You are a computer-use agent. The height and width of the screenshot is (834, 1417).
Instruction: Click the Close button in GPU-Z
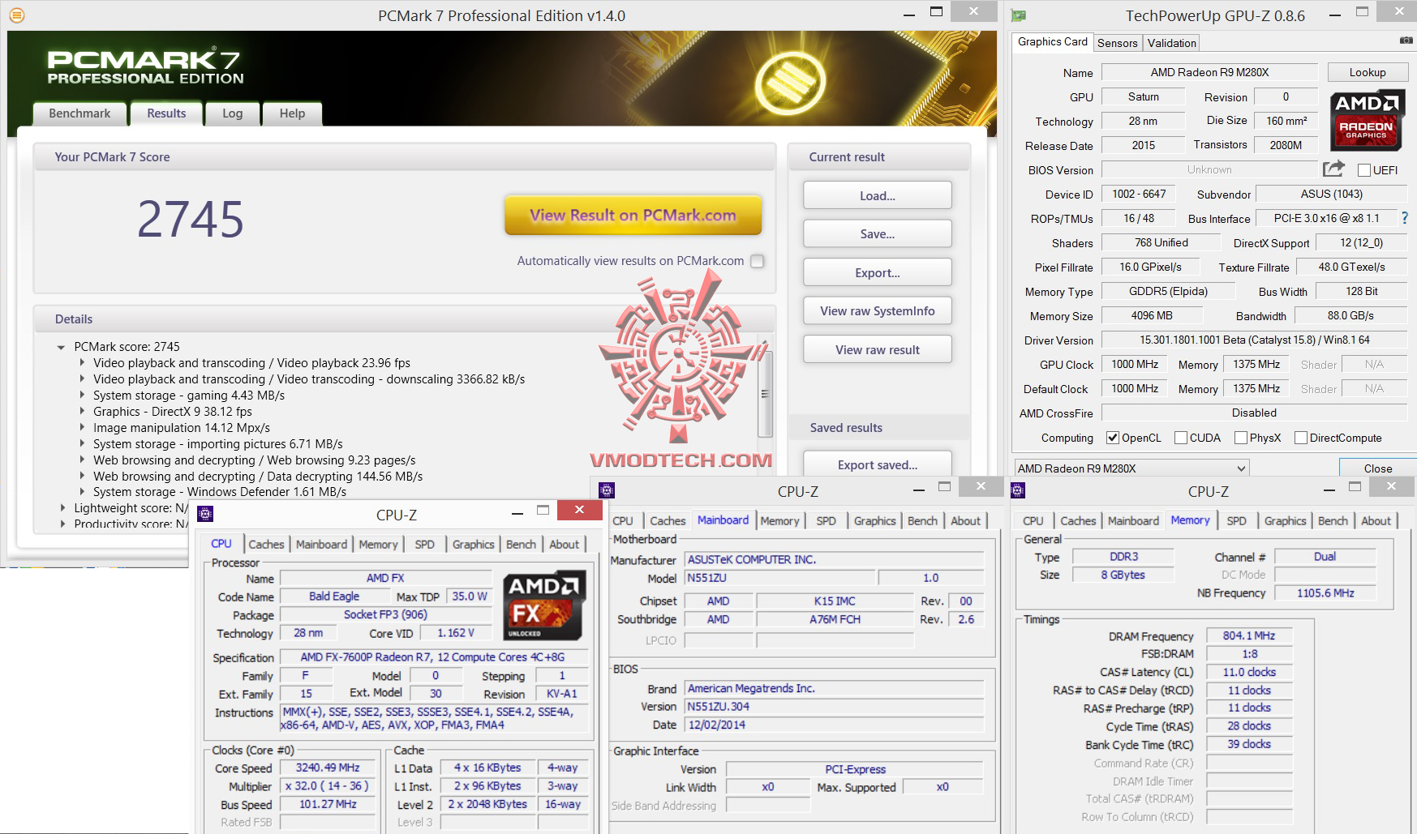[1377, 468]
